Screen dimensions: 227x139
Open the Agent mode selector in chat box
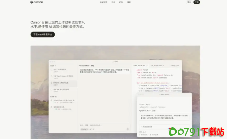coord(84,129)
